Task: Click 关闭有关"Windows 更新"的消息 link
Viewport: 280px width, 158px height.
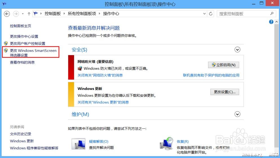Action: point(103,102)
